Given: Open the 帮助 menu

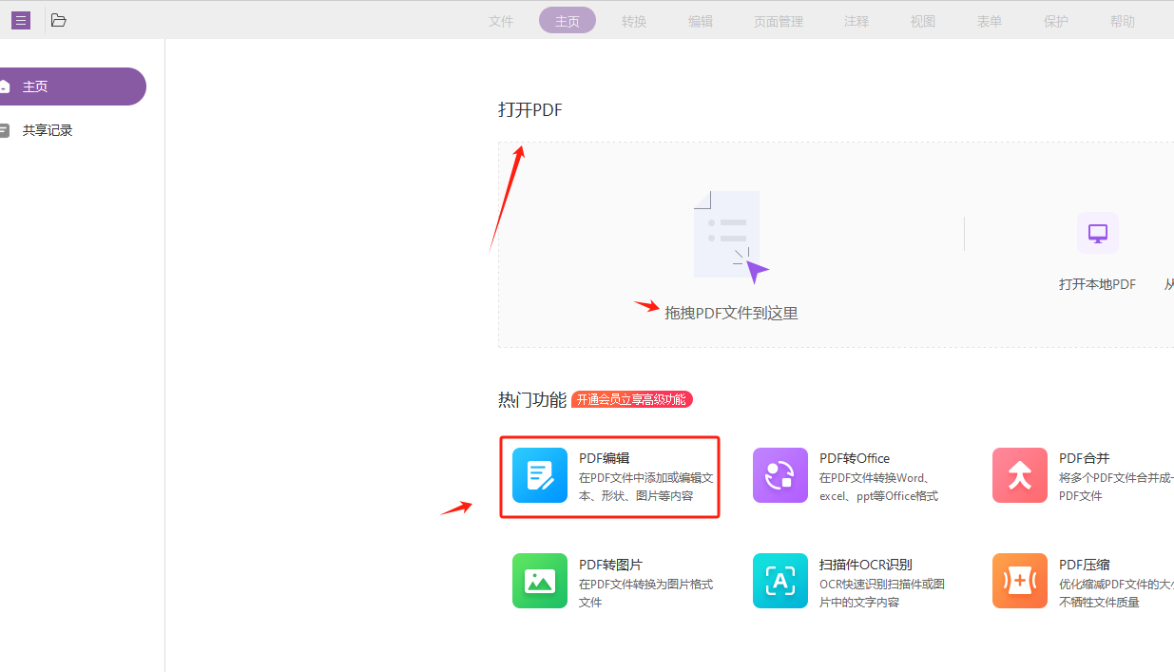Looking at the screenshot, I should point(1122,20).
